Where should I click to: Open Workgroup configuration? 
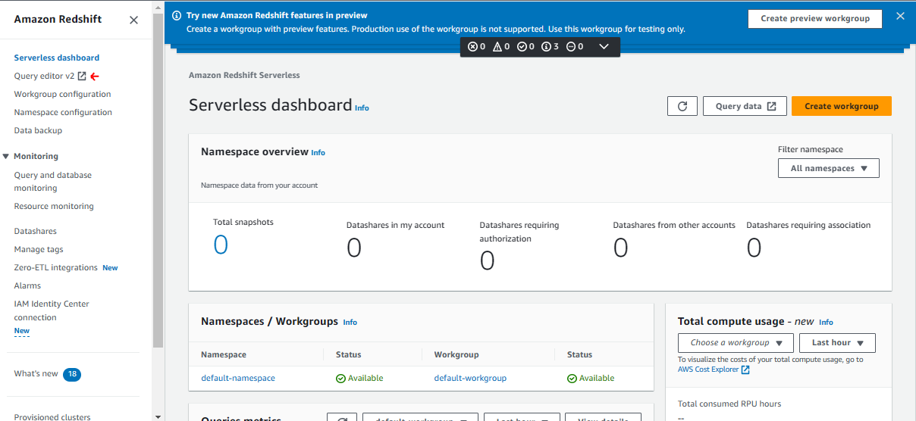pyautogui.click(x=62, y=94)
